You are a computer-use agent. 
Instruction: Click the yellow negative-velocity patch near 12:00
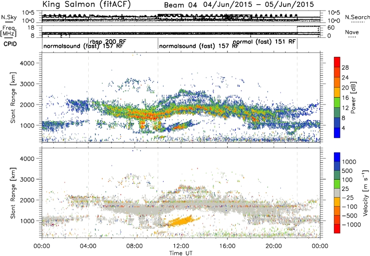(x=180, y=222)
